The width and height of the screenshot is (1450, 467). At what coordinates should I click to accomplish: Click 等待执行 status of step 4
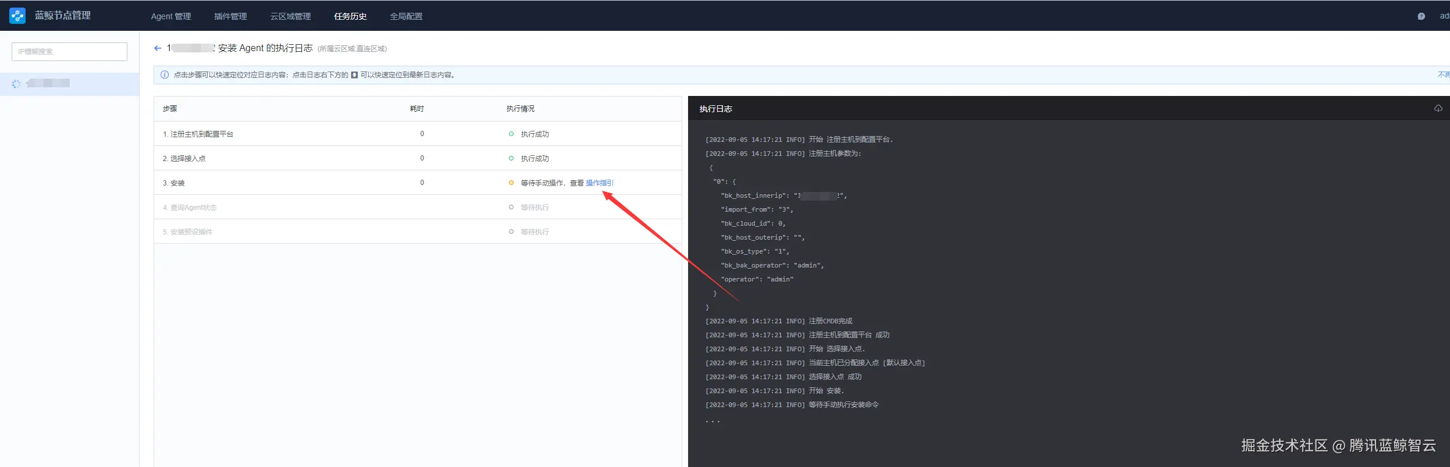[535, 207]
